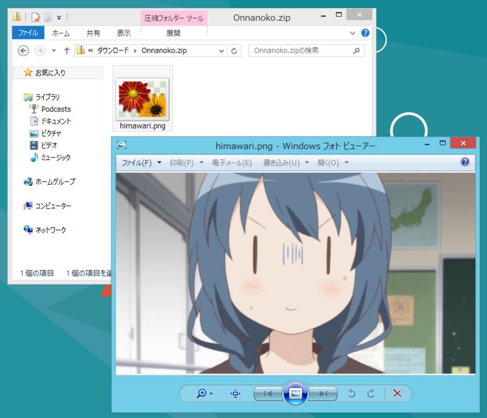Screen dimensions: 487x418
Task: Minimize the Photo Viewer window
Action: 427,144
